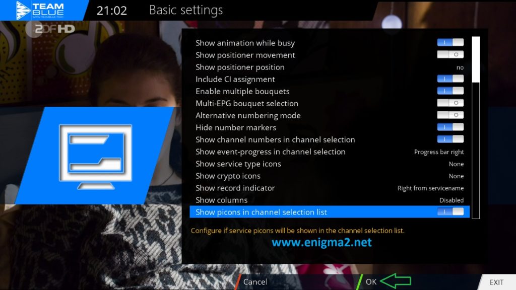Confirm settings with the OK button
Screen dimensions: 516x290
point(370,282)
